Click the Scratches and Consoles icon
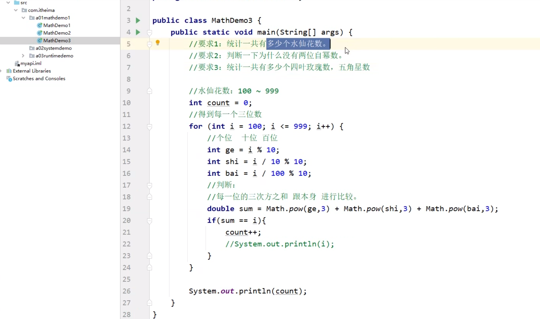The height and width of the screenshot is (319, 540). (9, 78)
